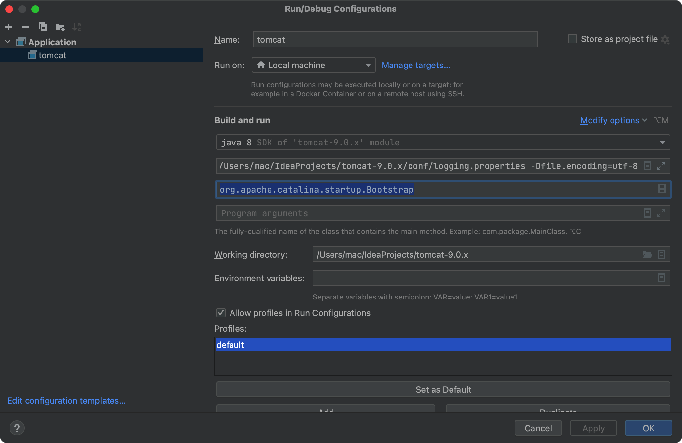The image size is (682, 443).
Task: Open the help question mark button
Action: pos(17,428)
